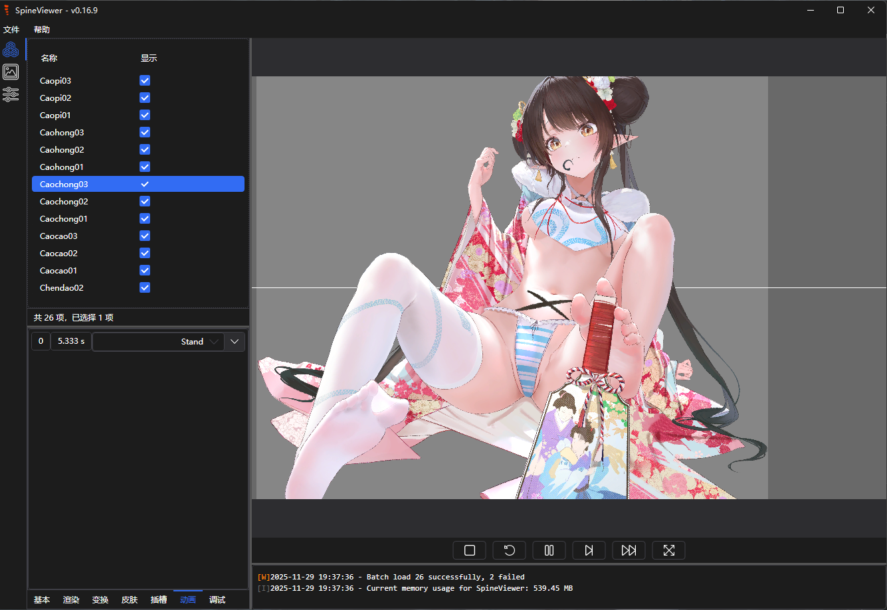
Task: Toggle display checkmark for Caochong03
Action: 145,184
